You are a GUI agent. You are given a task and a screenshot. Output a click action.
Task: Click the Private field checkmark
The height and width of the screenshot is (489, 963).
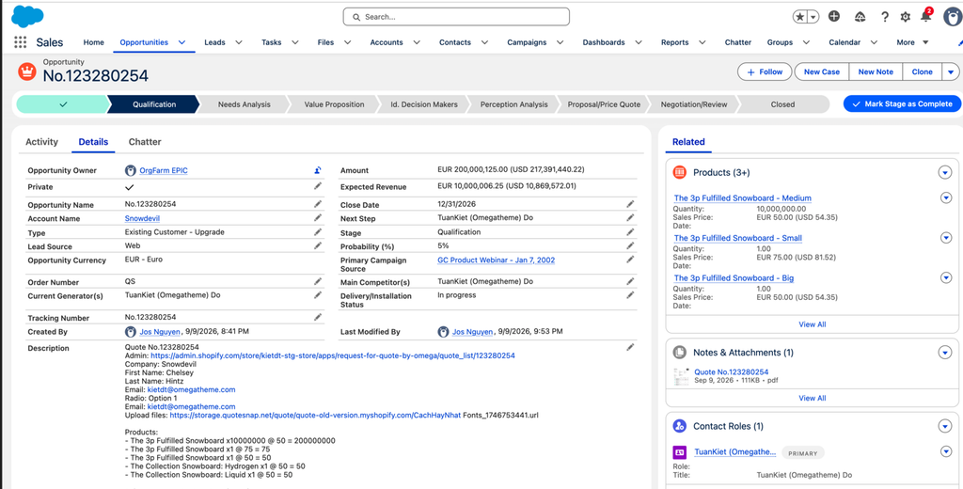click(130, 187)
